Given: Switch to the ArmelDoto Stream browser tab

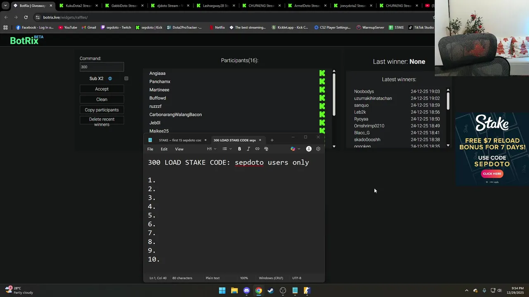Looking at the screenshot, I should coord(306,6).
